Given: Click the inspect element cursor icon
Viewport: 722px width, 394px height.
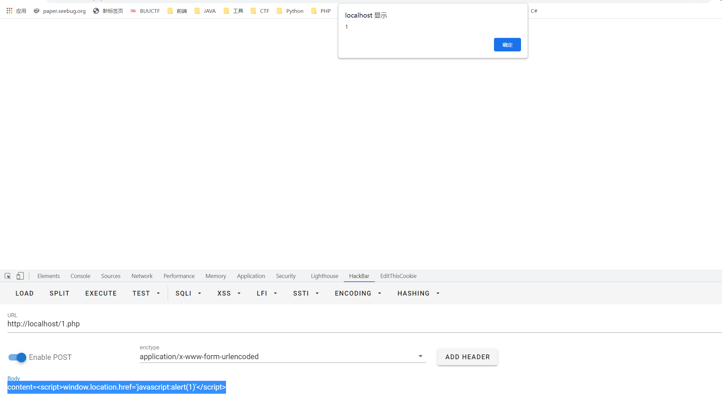Looking at the screenshot, I should point(7,276).
